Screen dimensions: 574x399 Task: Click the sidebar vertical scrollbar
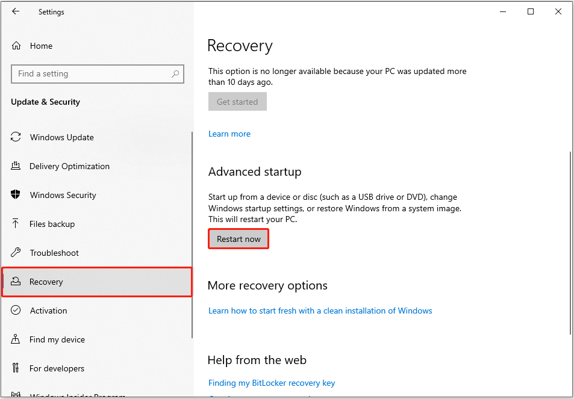(x=192, y=235)
